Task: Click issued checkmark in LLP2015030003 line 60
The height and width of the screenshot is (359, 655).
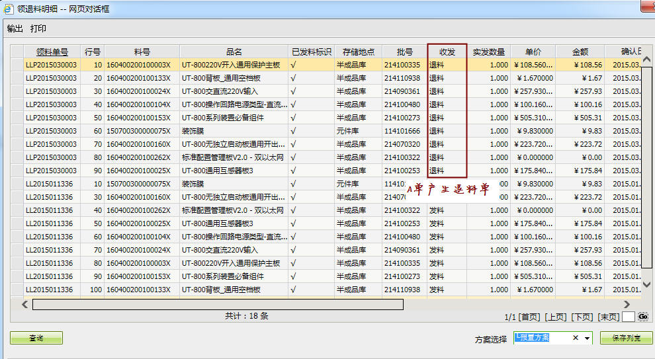Action: coord(293,131)
